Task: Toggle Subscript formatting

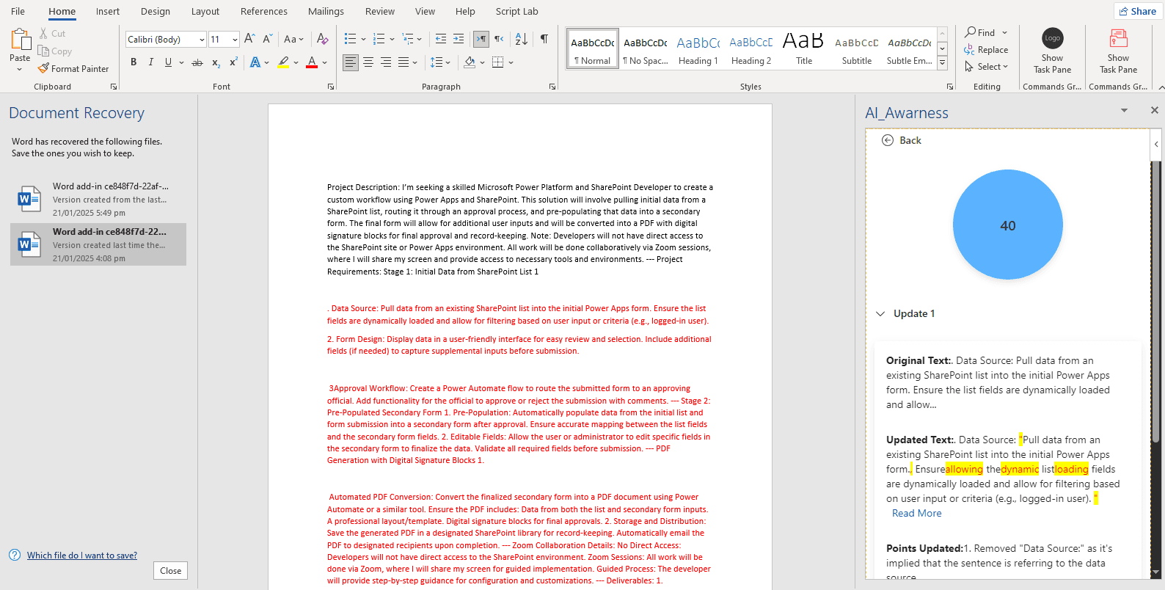Action: [x=216, y=62]
